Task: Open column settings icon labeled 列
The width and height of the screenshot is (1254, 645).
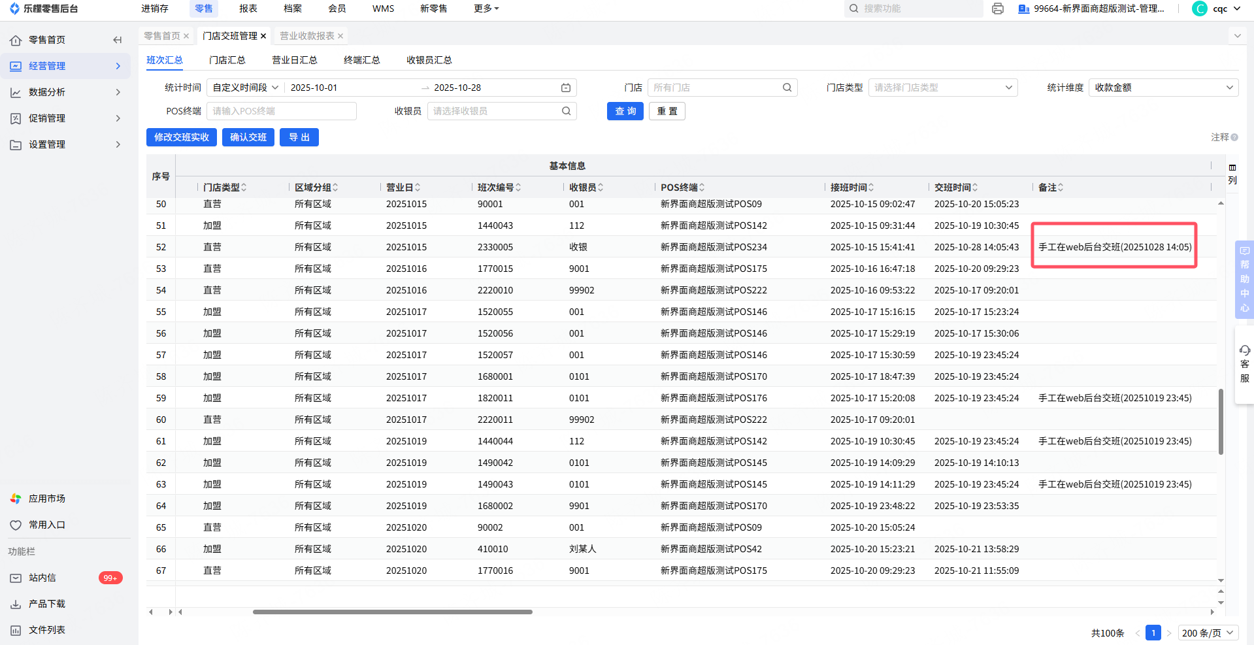Action: (1232, 174)
